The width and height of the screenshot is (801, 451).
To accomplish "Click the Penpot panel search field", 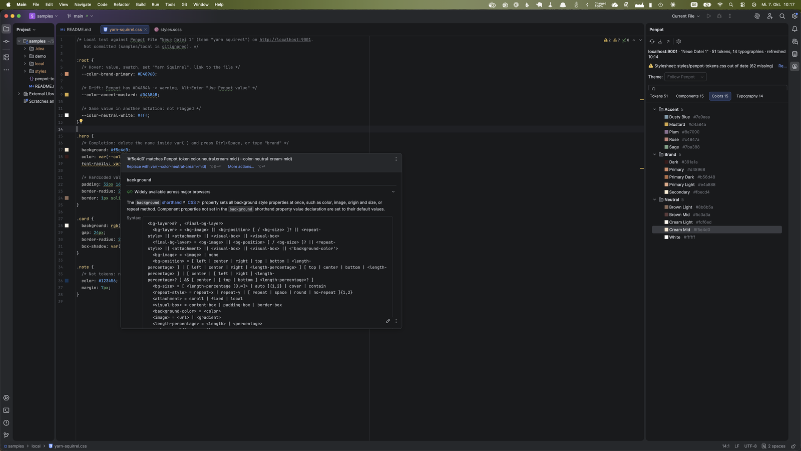I will [717, 88].
